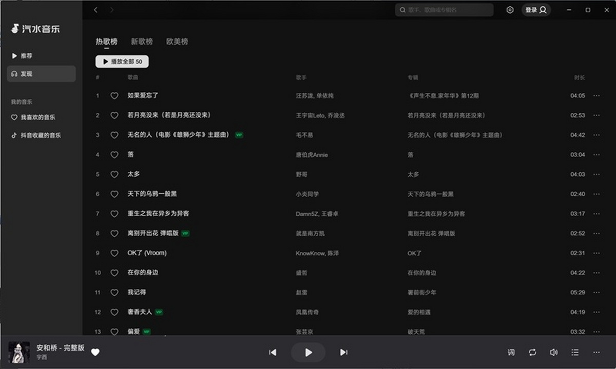This screenshot has height=369, width=616.
Task: Open app settings with the gear icon
Action: coord(510,10)
